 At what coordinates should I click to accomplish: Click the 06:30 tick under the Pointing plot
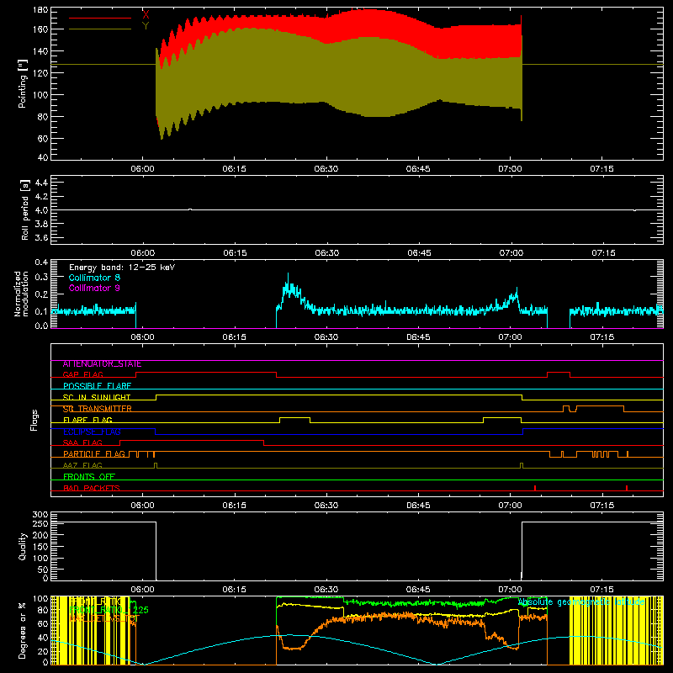[326, 169]
